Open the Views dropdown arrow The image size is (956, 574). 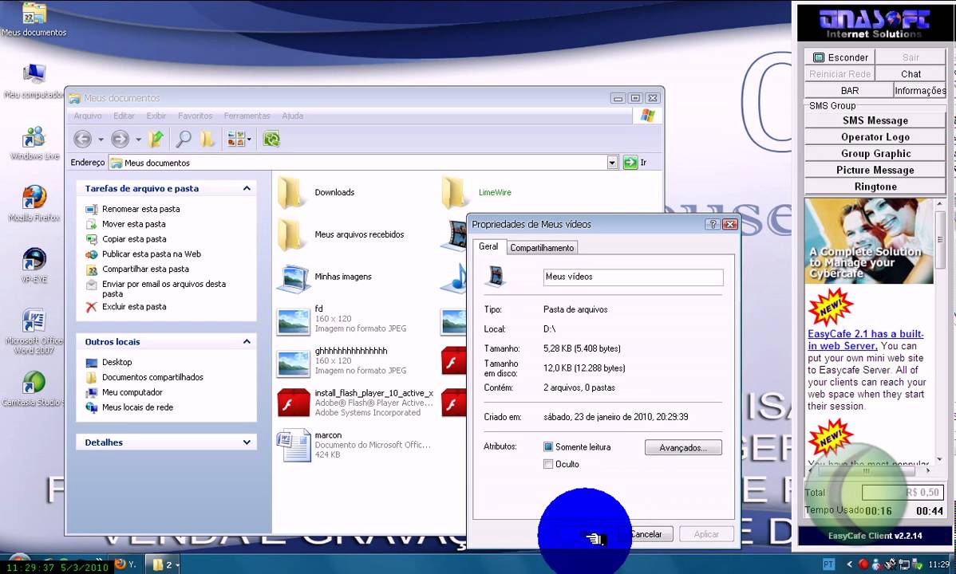tap(249, 140)
